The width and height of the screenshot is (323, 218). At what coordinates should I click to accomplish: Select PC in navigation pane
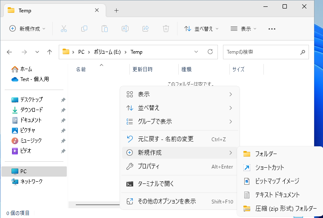34,171
